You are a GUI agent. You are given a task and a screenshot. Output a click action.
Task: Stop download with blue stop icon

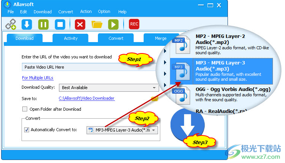[x=60, y=24]
